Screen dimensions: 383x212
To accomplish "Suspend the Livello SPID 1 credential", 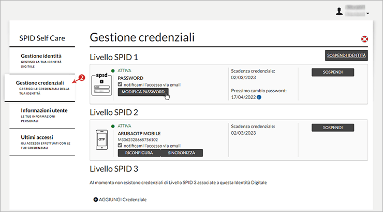I will [333, 72].
